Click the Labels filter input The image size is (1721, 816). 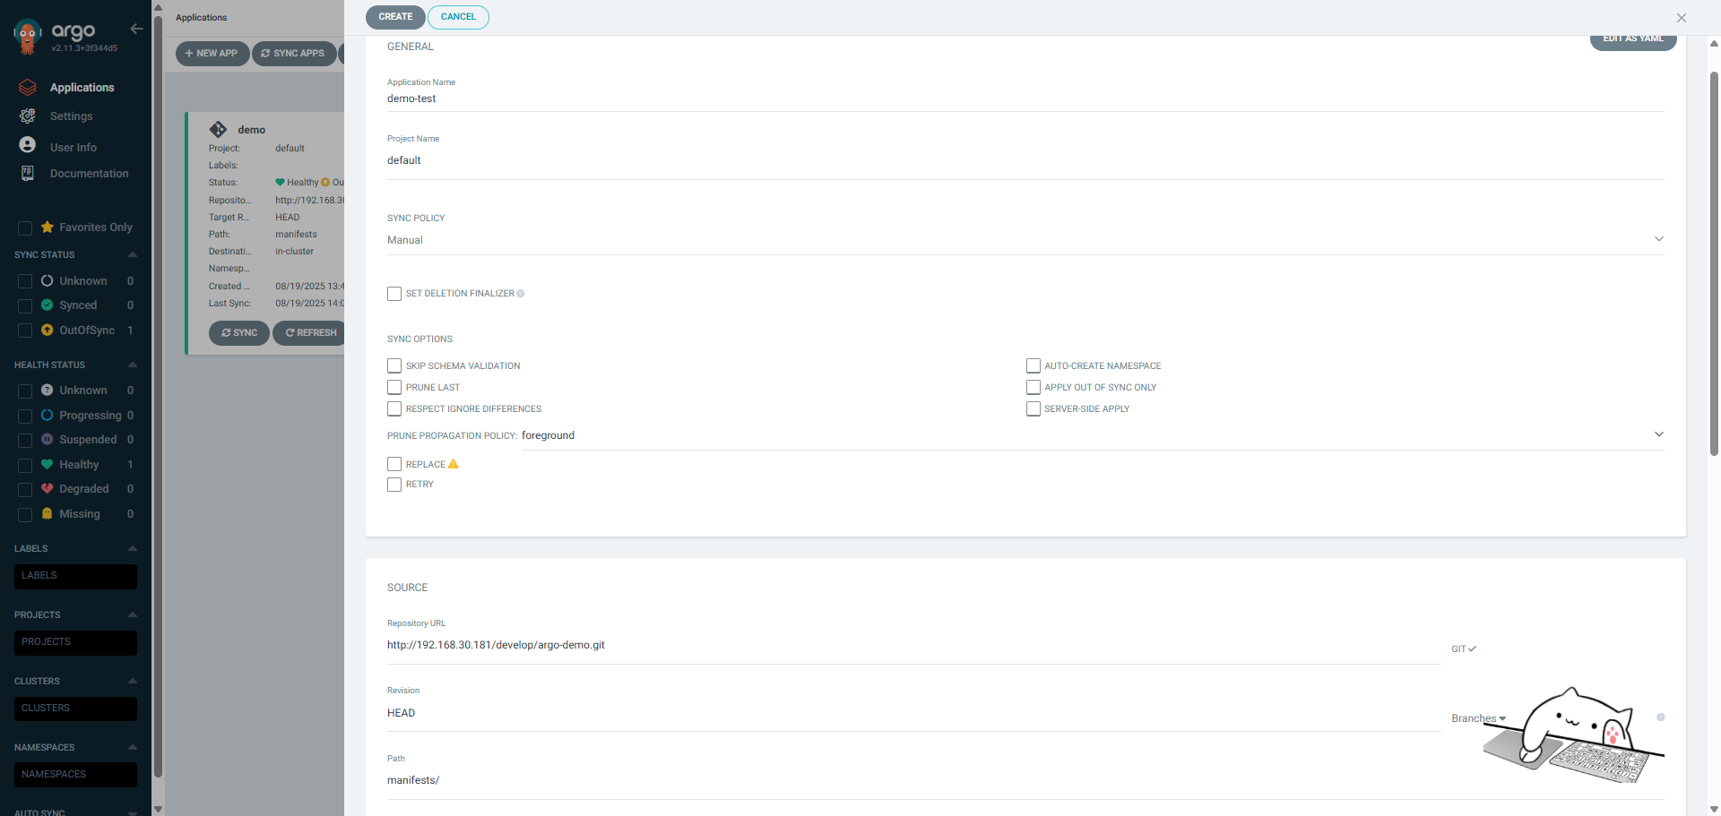coord(75,576)
